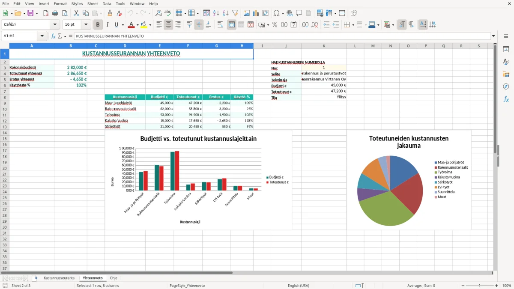Click the zoom slider handle
Image resolution: width=514 pixels, height=289 pixels.
click(480, 286)
